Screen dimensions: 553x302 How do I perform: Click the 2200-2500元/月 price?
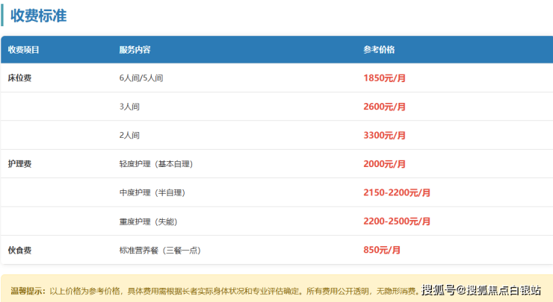pos(397,221)
